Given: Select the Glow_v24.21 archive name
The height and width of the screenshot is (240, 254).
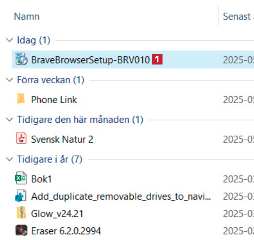Looking at the screenshot, I should [57, 214].
